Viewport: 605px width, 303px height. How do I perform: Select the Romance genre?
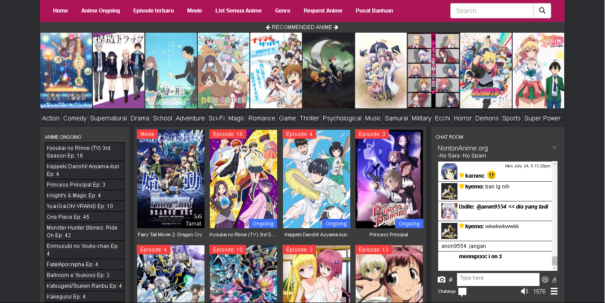[x=262, y=118]
